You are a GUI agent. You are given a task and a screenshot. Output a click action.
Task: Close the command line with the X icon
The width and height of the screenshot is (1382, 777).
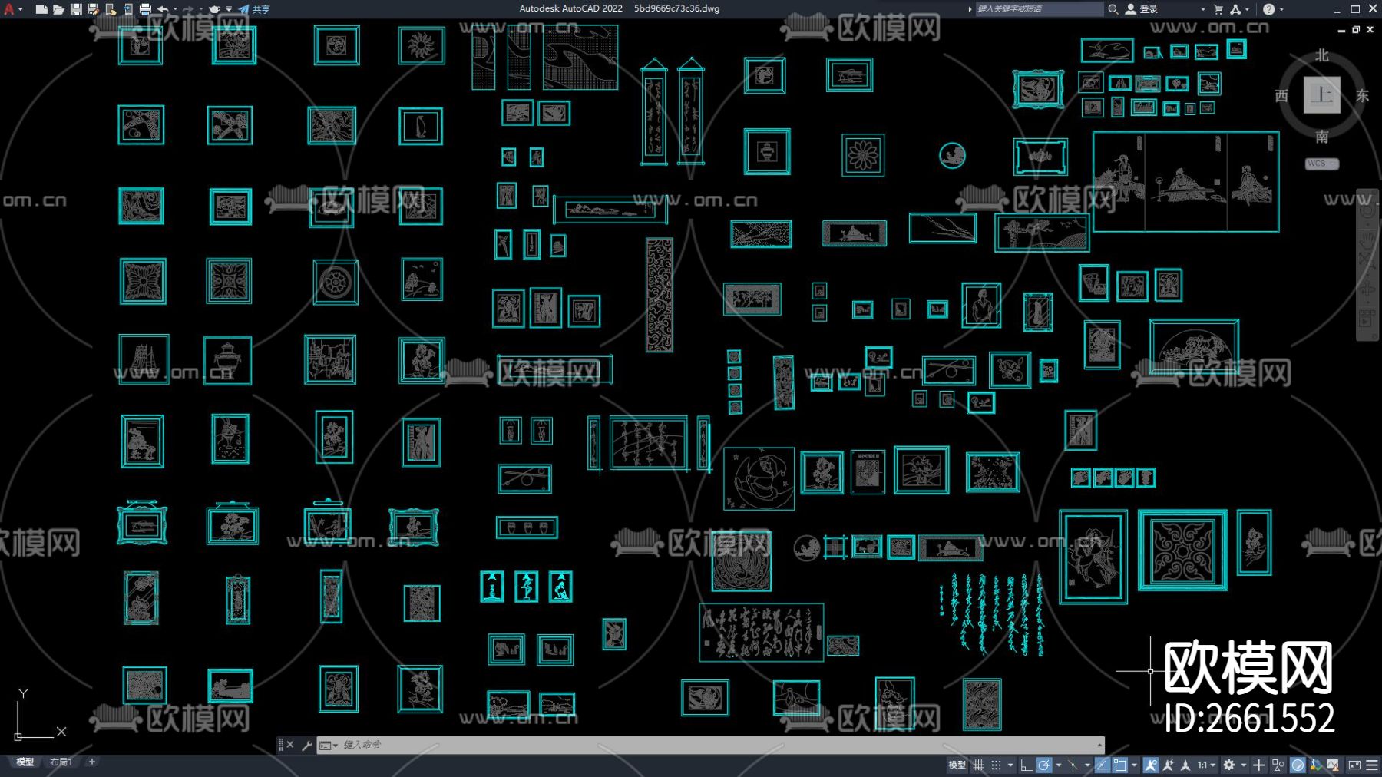click(290, 745)
